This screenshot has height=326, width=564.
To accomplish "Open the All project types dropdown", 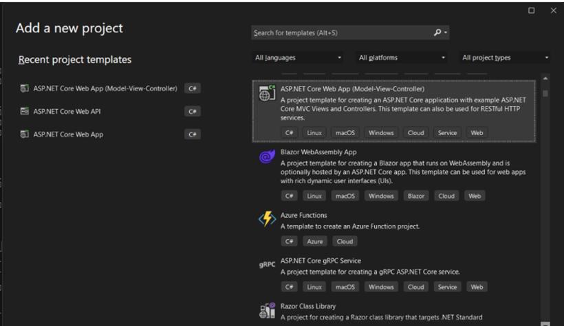I will tap(505, 58).
